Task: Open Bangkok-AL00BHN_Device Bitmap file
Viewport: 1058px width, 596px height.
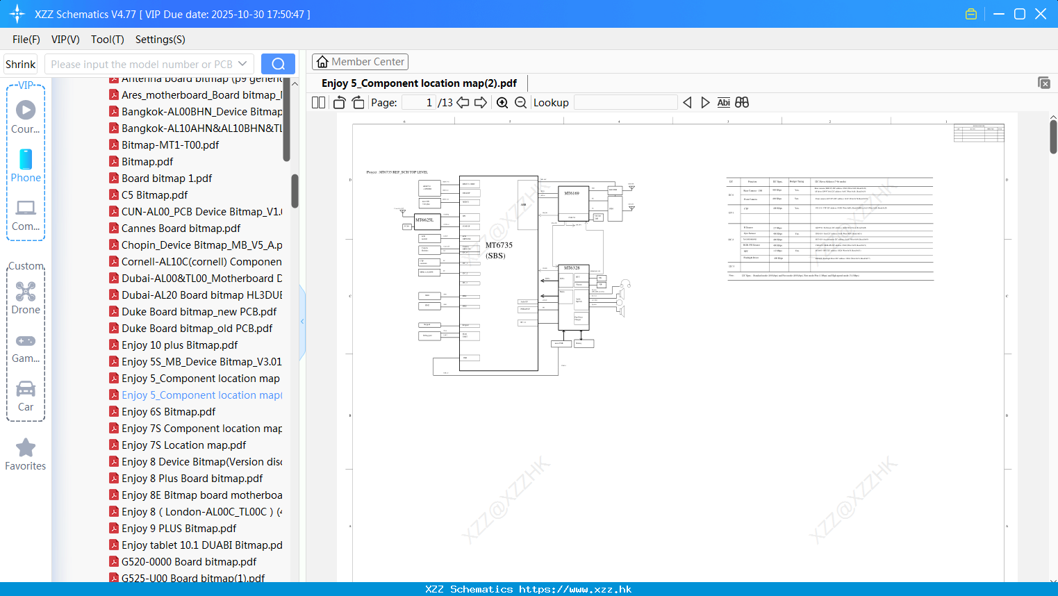Action: tap(196, 111)
